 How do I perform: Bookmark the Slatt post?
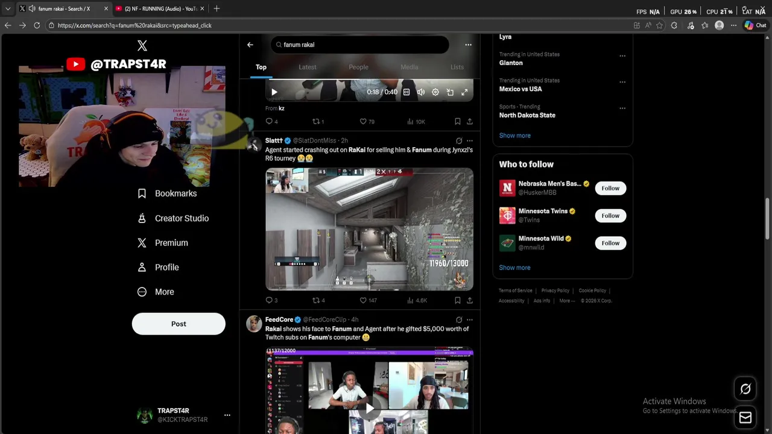coord(458,300)
